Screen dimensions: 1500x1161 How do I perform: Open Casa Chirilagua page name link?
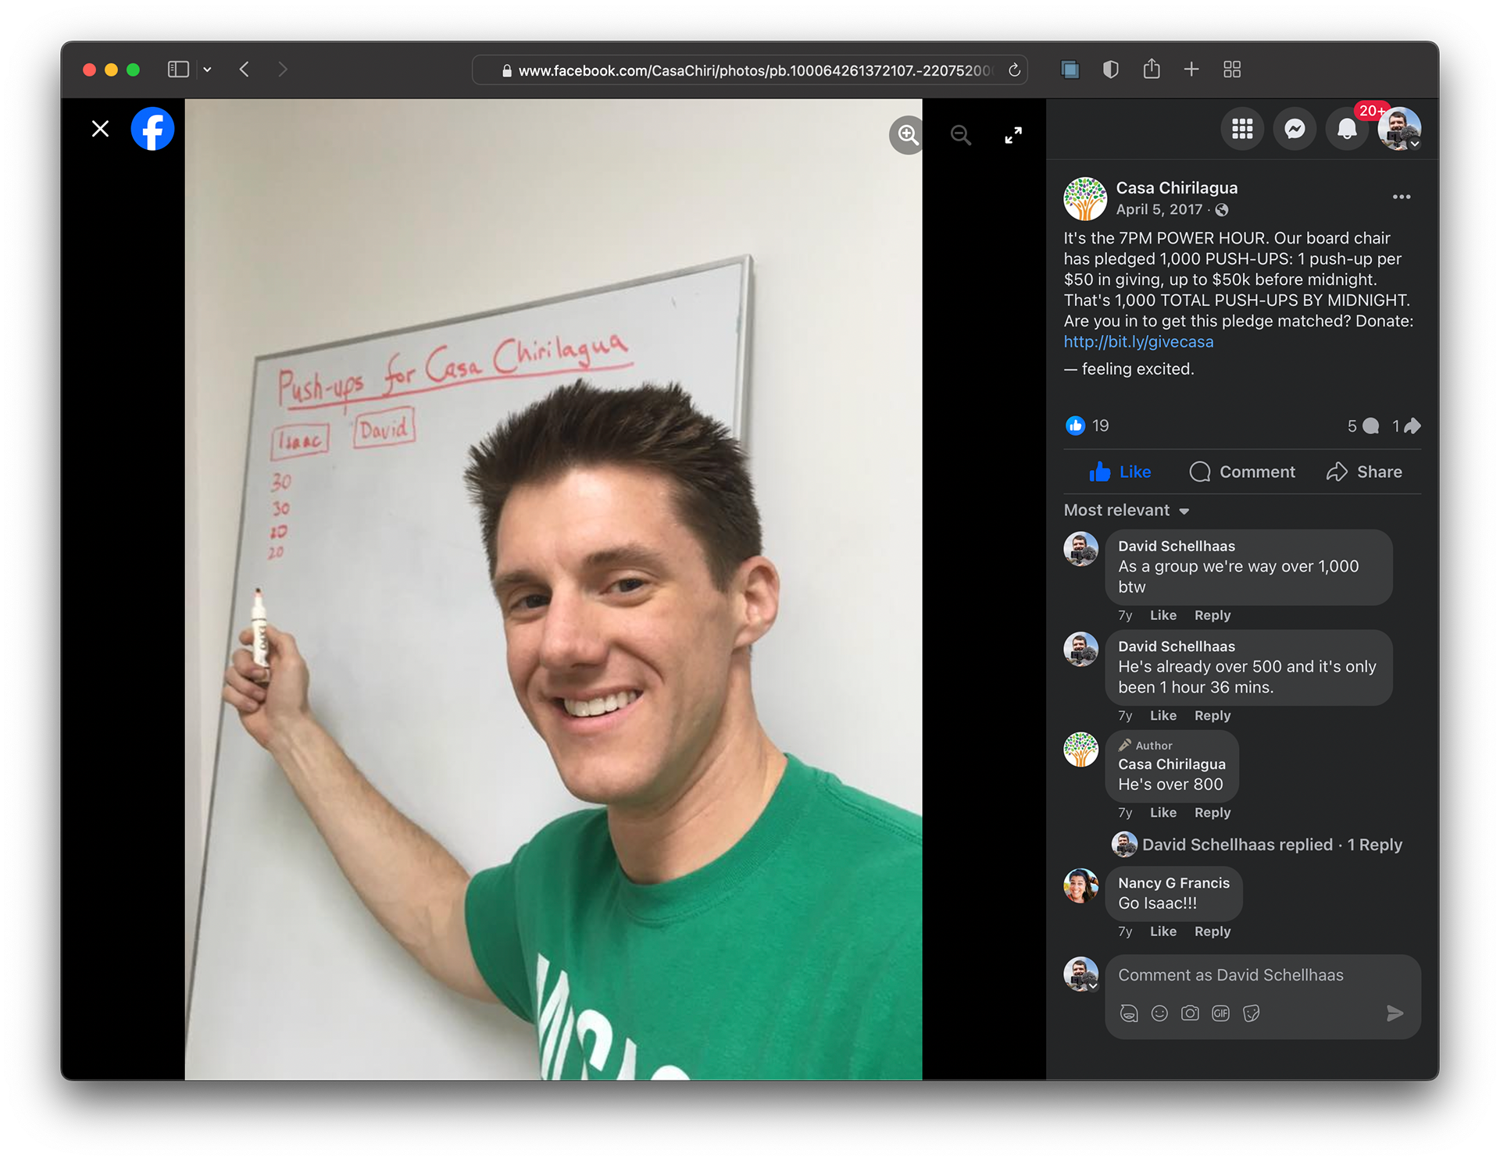1177,188
